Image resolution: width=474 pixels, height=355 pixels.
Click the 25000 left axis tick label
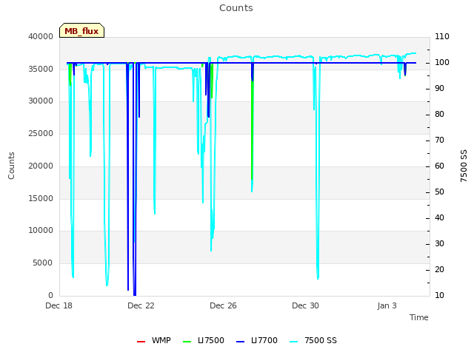(x=41, y=133)
